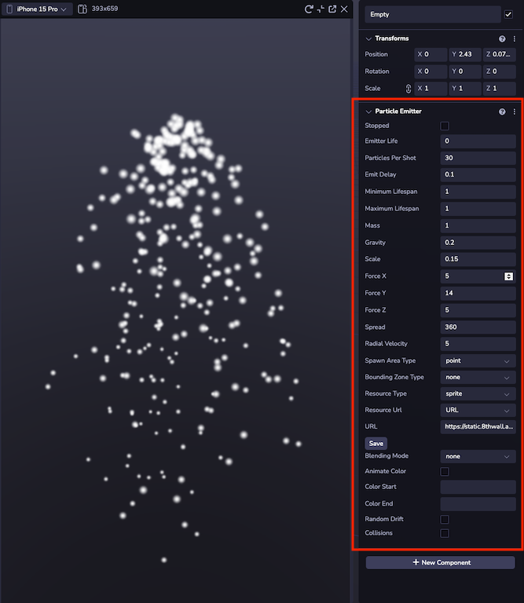Click the Transforms Scale X field

click(431, 89)
